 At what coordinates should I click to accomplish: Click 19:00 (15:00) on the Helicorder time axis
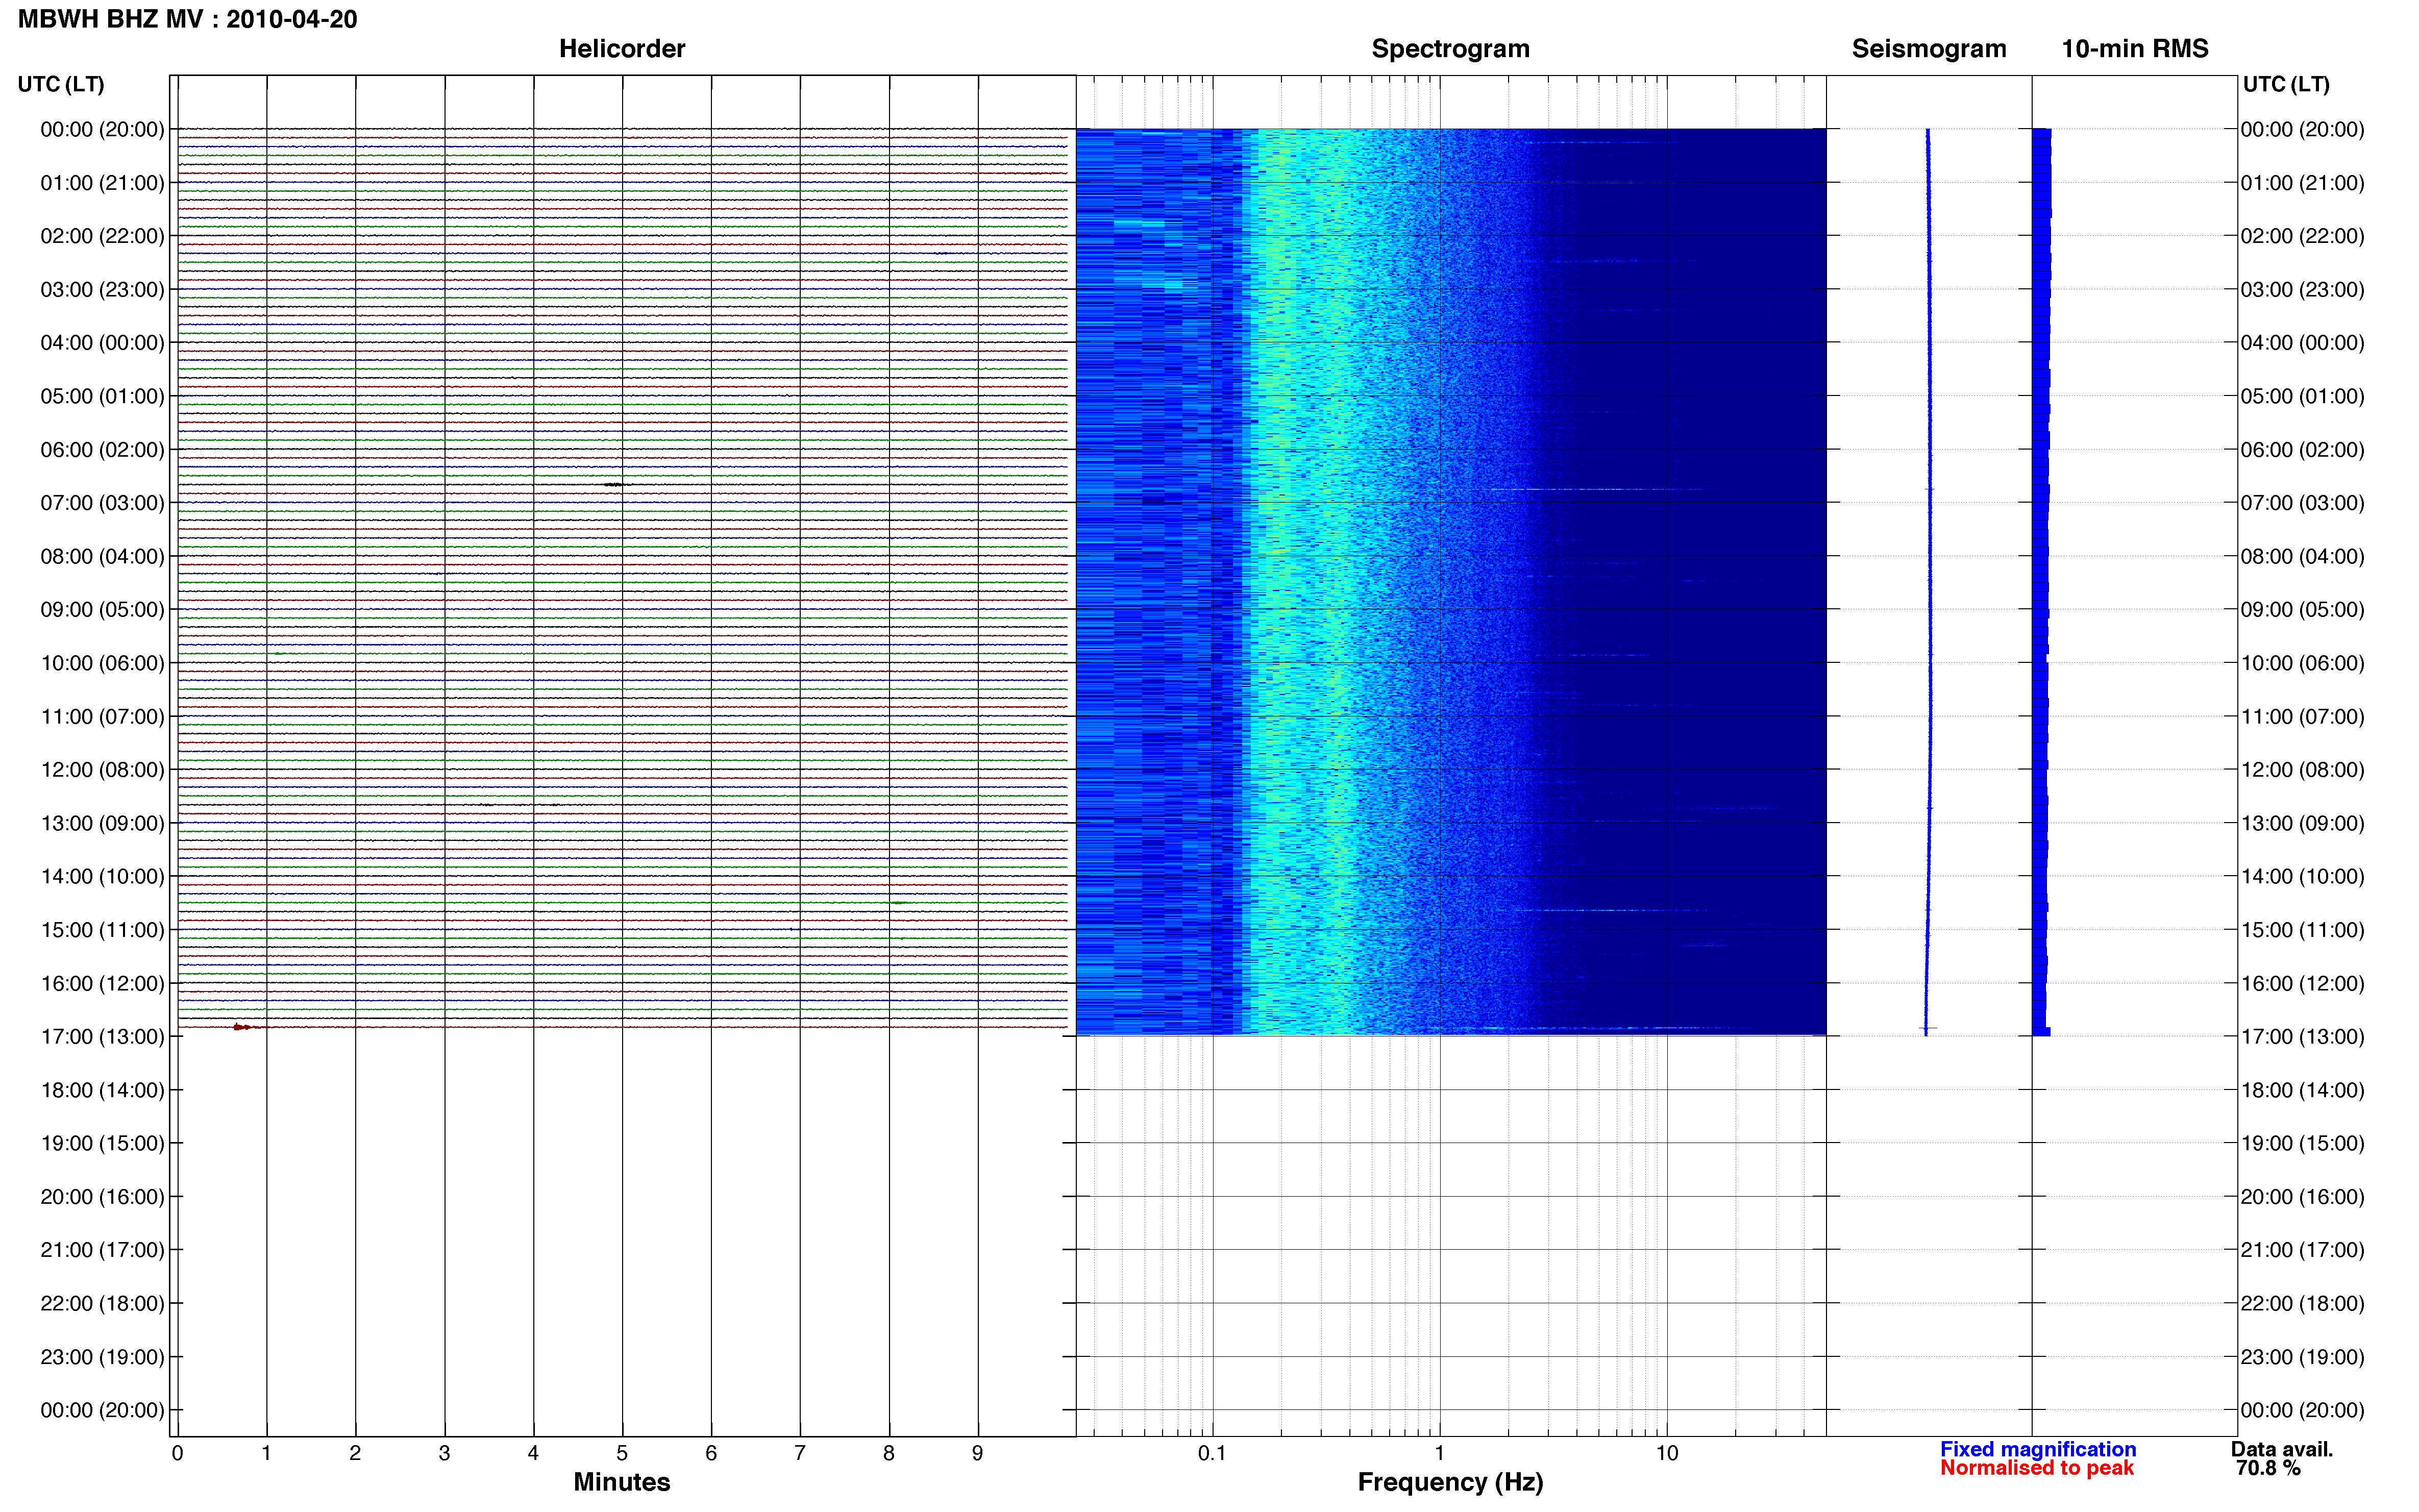102,1144
